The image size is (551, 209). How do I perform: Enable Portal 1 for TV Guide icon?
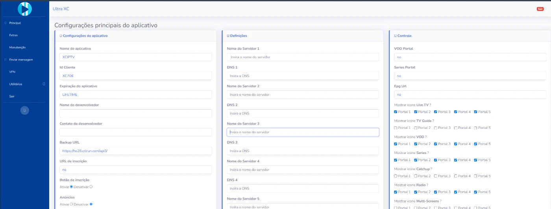396,128
